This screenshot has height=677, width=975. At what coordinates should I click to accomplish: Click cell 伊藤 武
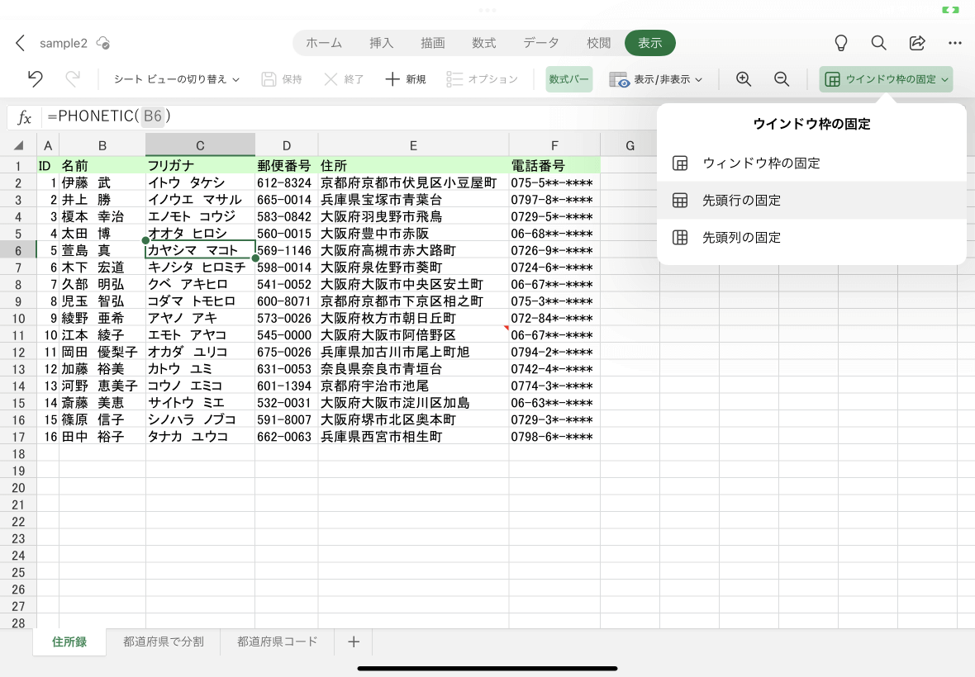click(x=102, y=182)
